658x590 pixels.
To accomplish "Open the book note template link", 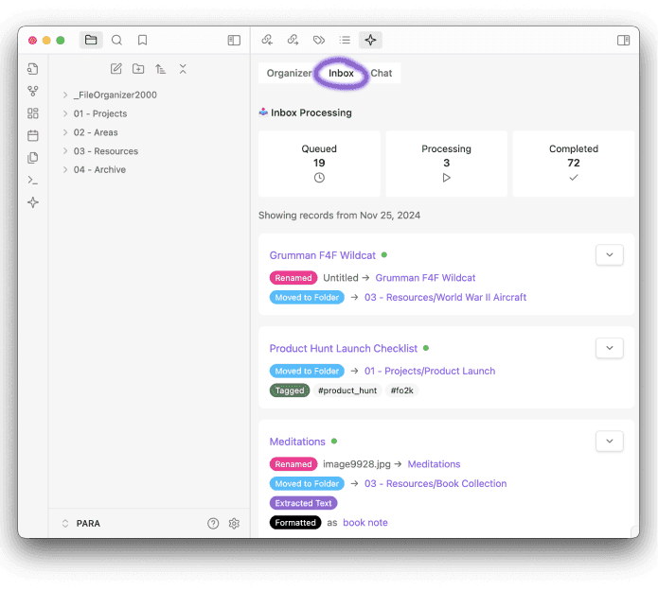I will click(x=365, y=523).
